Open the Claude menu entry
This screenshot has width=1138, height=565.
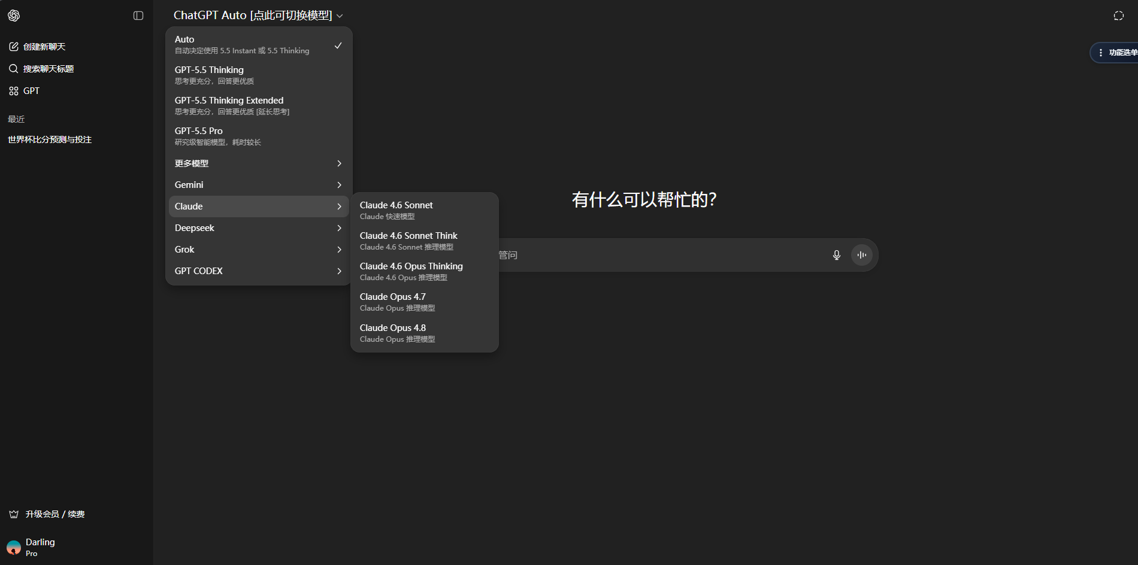(x=259, y=206)
